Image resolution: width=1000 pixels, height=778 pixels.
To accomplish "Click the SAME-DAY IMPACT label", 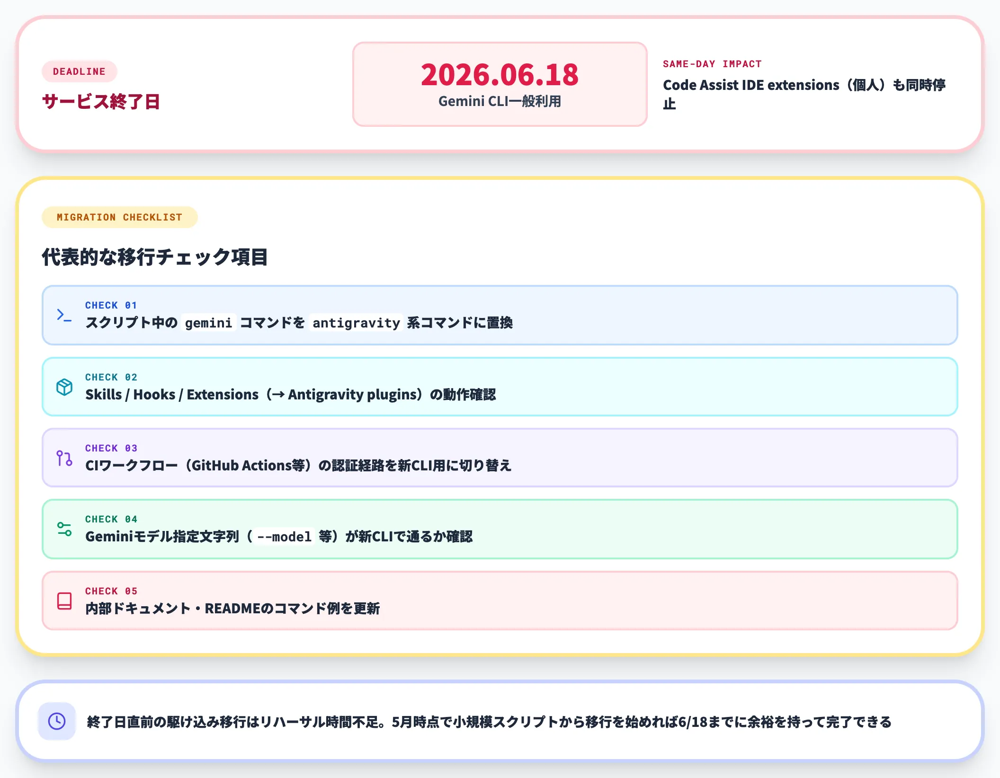I will [712, 64].
